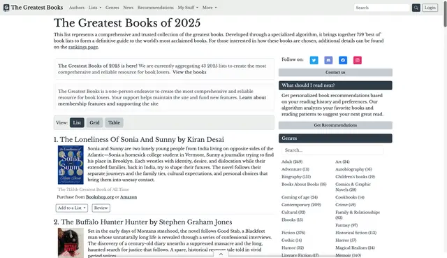Screen dimensions: 447x258
Task: Select the Ebooks (15) genre
Action: 292,220
